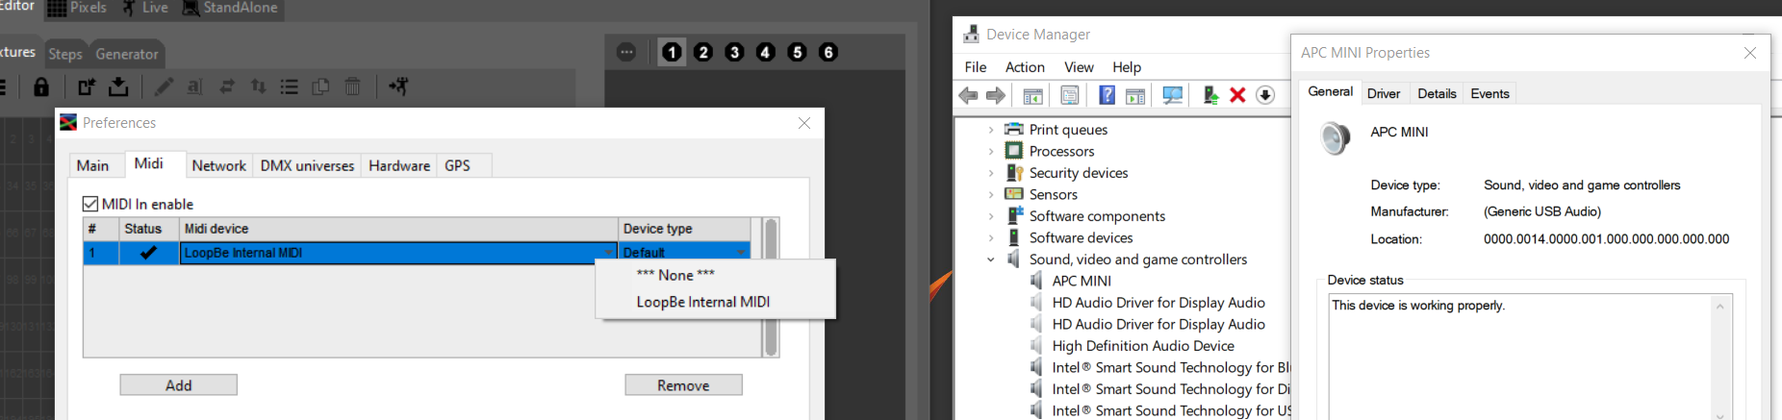
Task: Select page 6 circle button
Action: pyautogui.click(x=828, y=52)
